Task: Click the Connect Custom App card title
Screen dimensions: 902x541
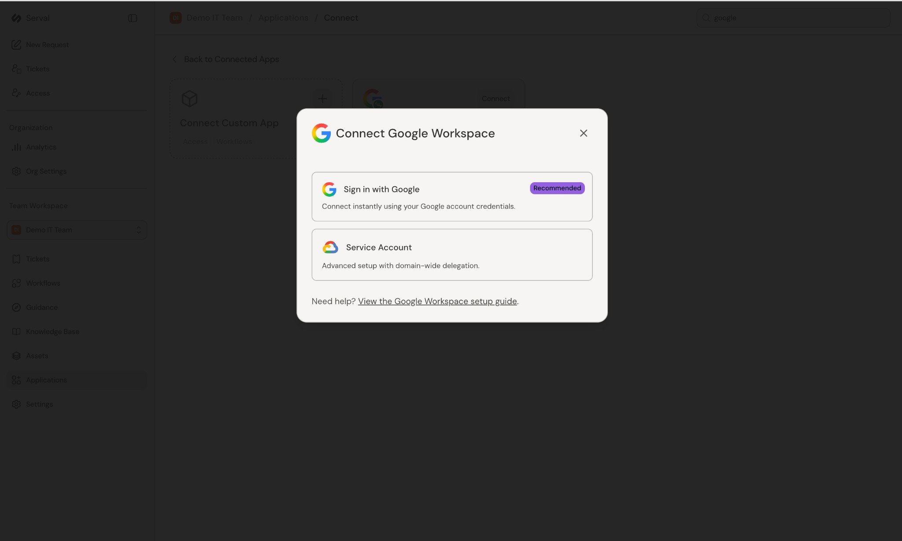Action: coord(229,123)
